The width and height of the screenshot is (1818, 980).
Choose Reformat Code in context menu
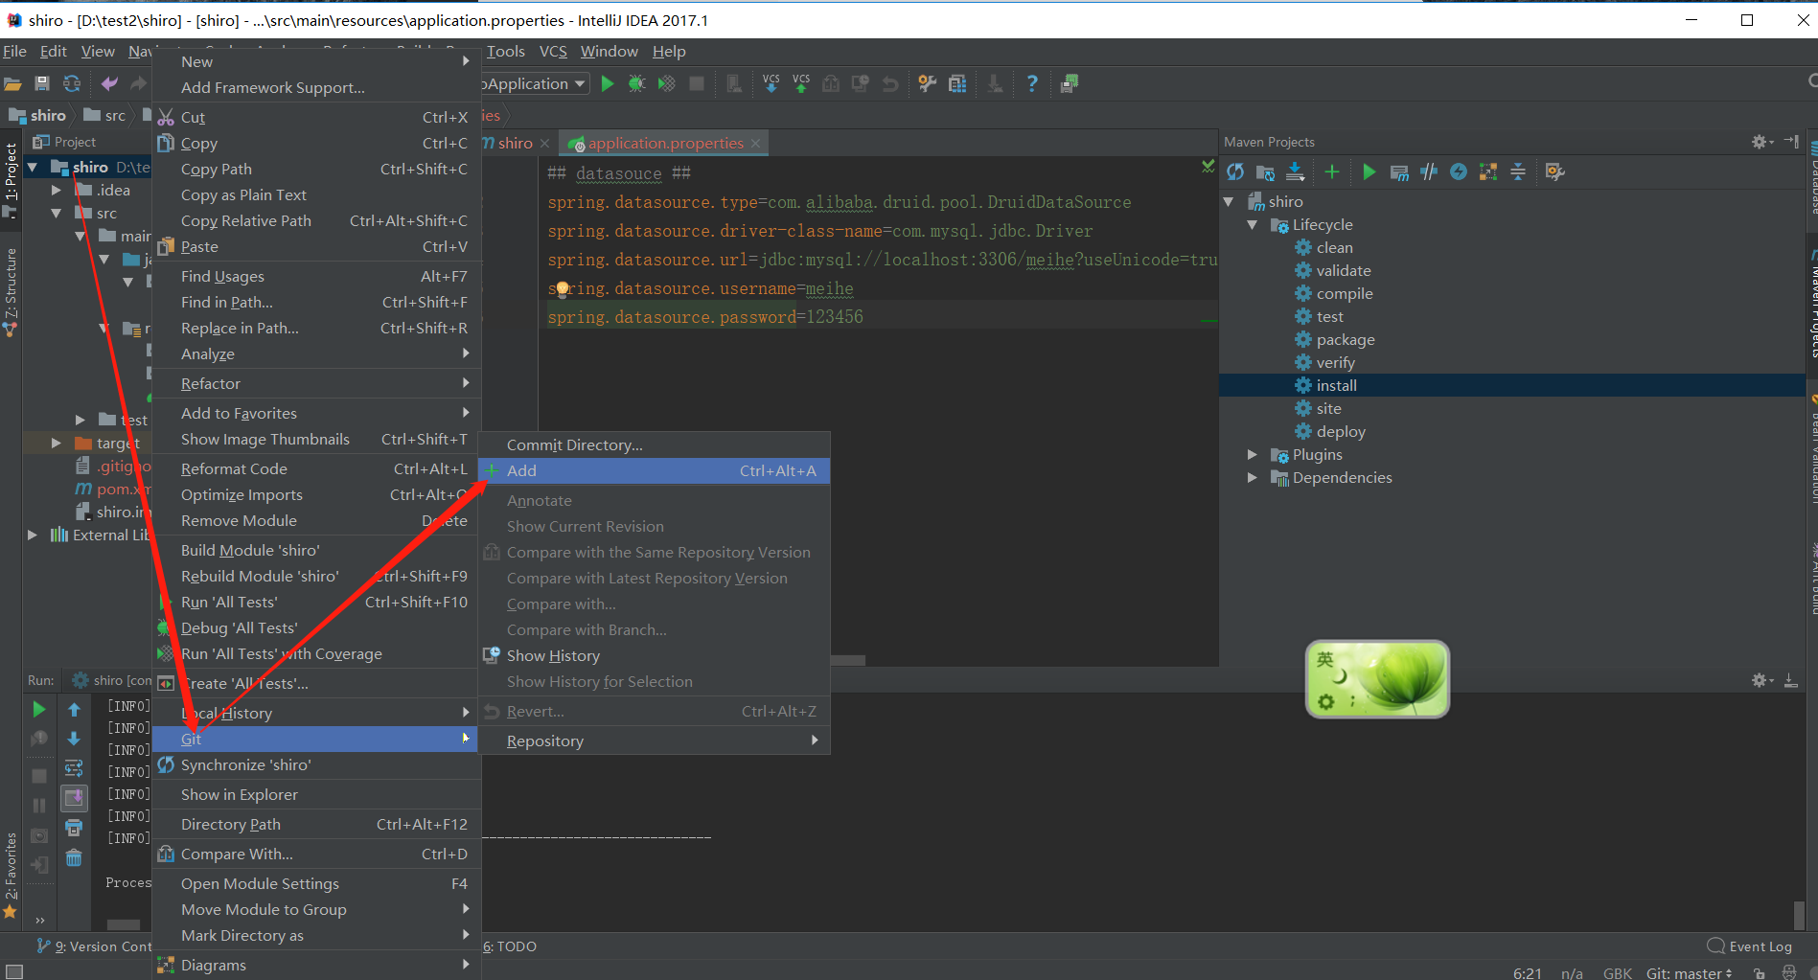(316, 469)
